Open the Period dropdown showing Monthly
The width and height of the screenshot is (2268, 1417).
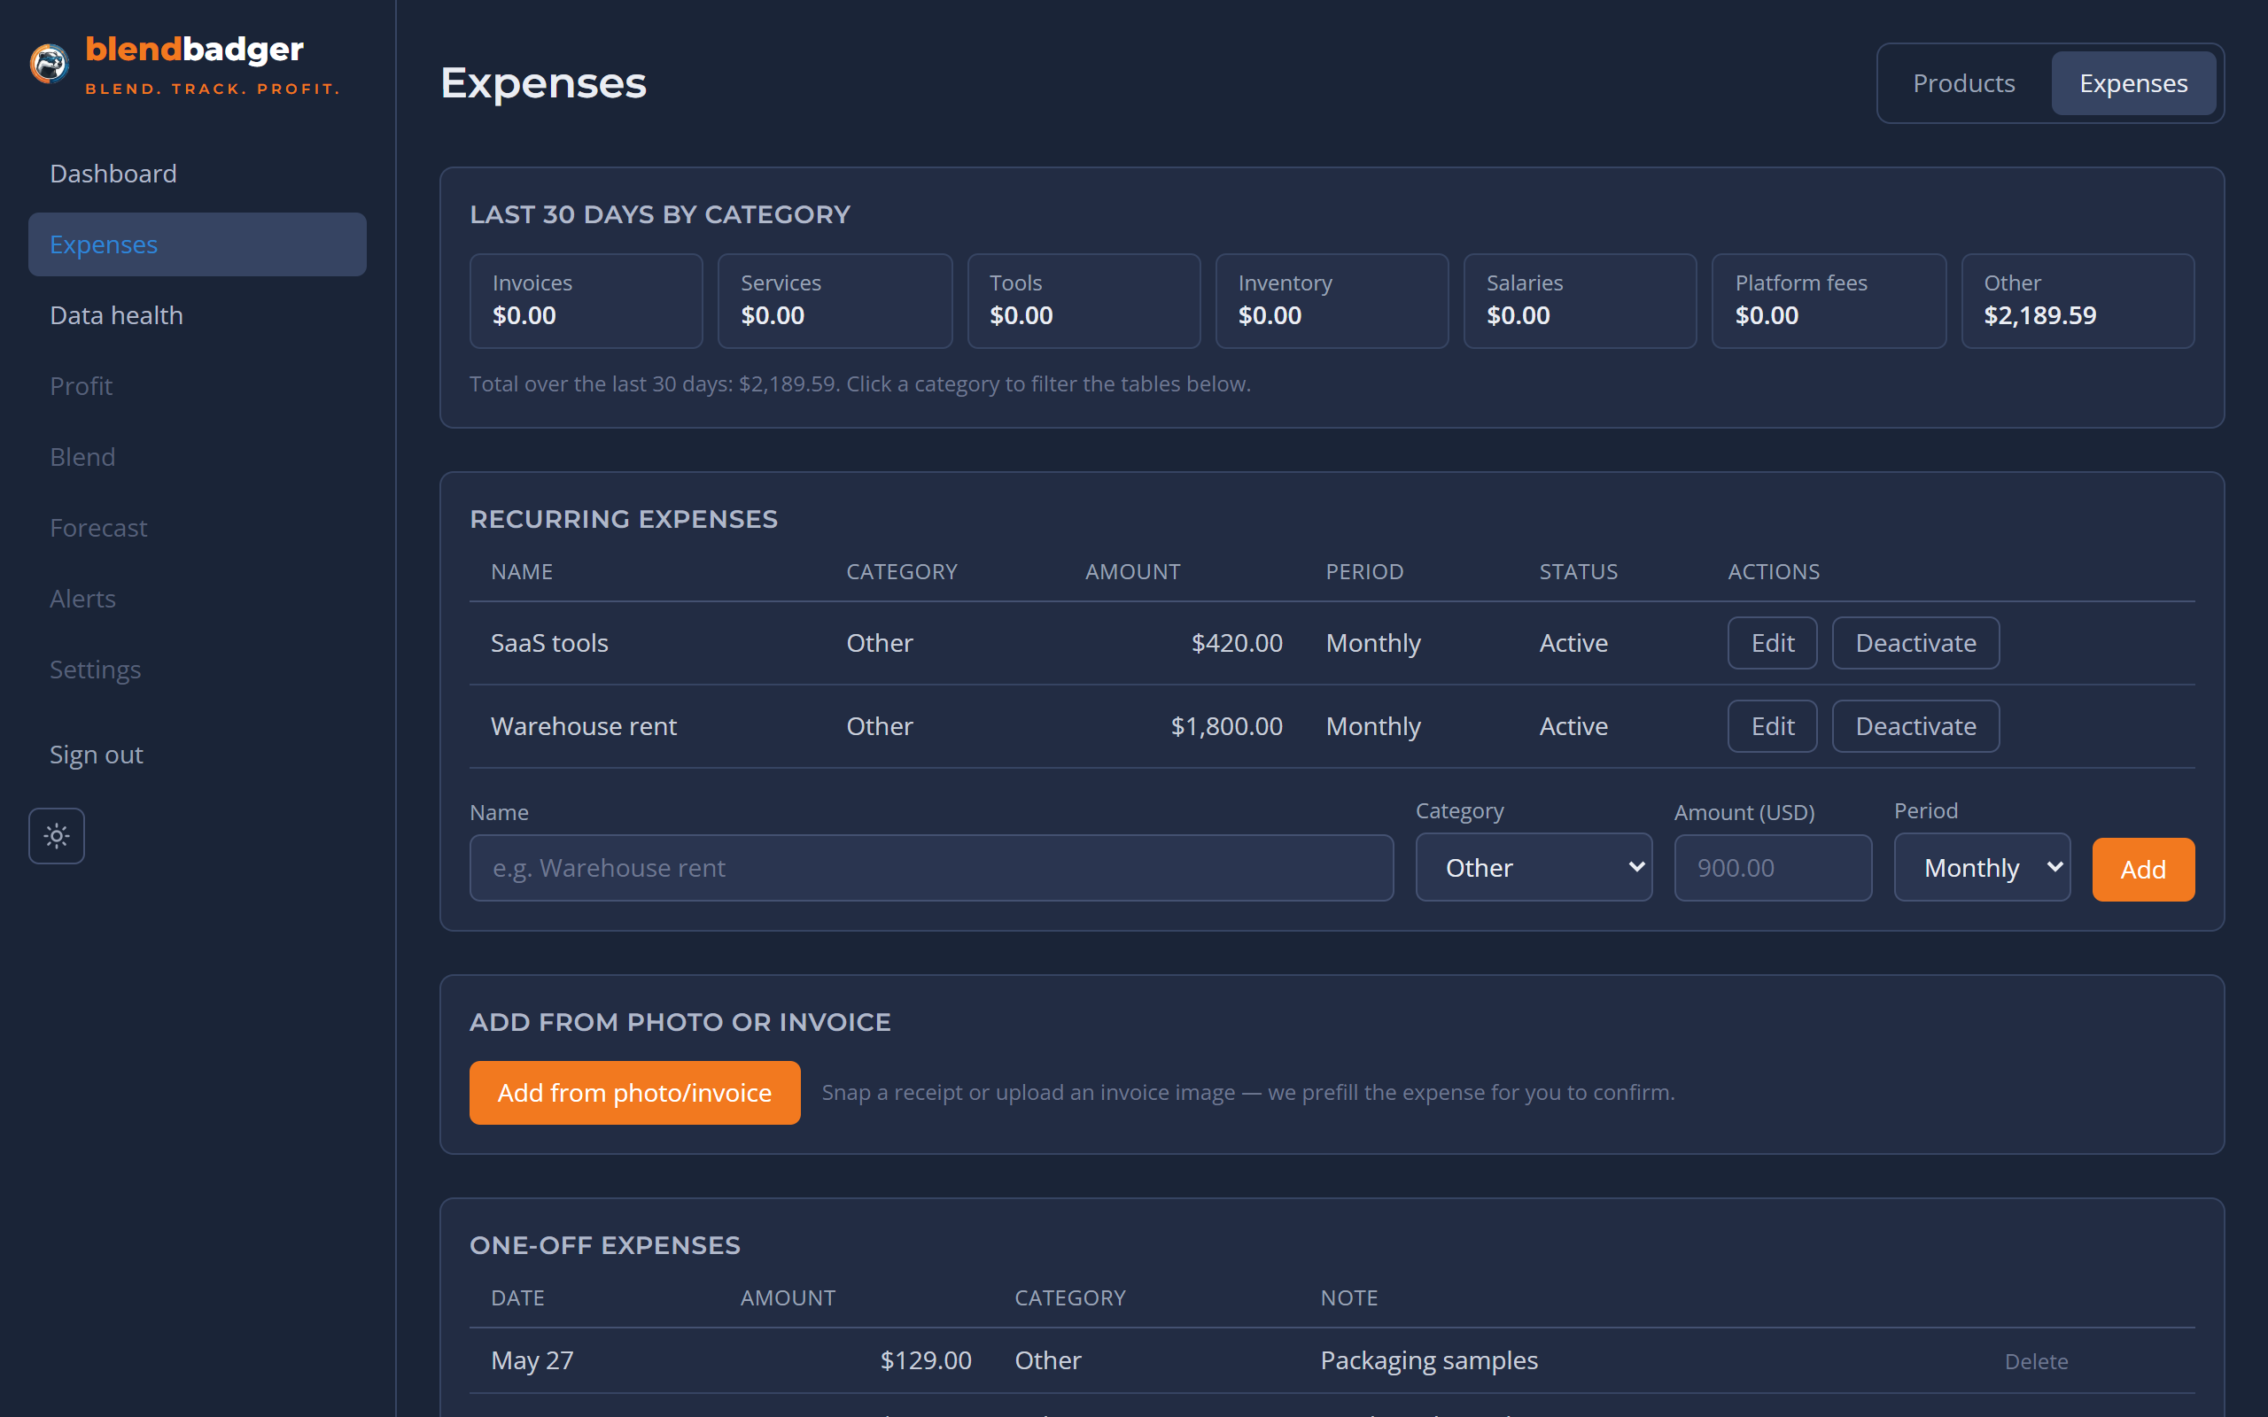tap(1982, 868)
